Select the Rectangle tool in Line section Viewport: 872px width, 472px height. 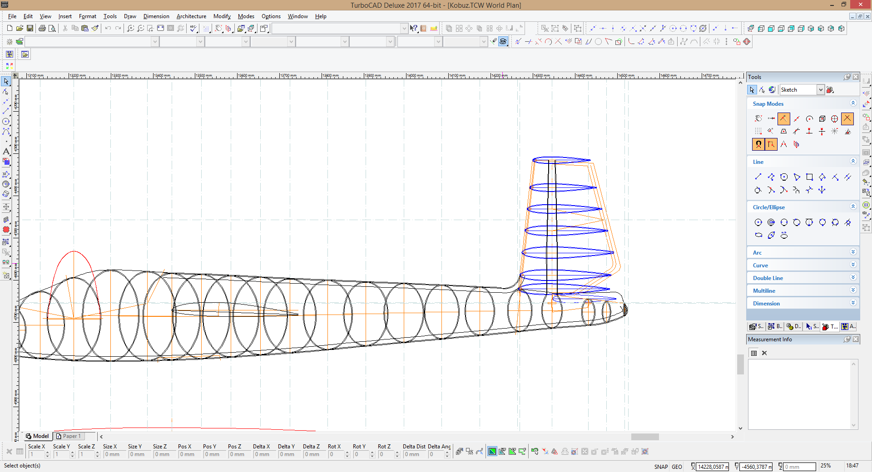point(809,177)
